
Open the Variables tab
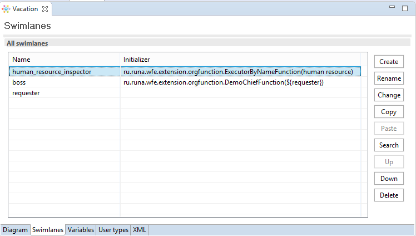coord(81,230)
